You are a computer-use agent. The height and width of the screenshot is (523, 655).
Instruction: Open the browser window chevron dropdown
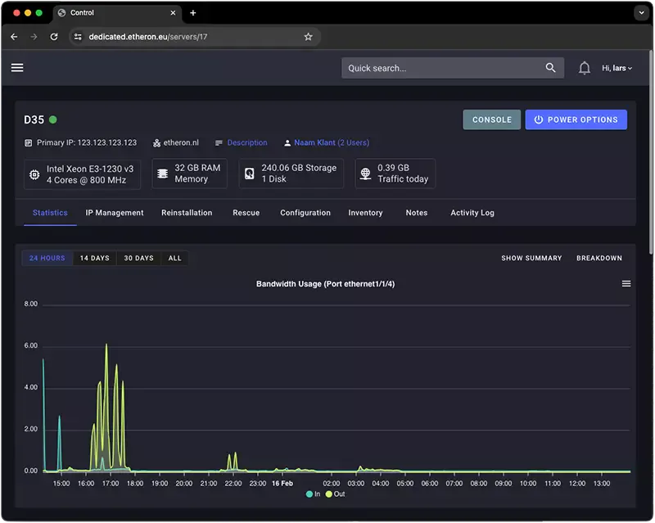pyautogui.click(x=641, y=12)
